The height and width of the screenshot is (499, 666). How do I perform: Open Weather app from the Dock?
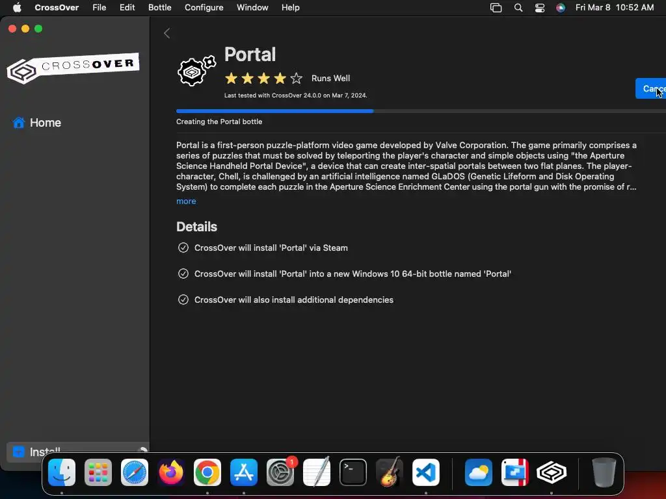[479, 472]
